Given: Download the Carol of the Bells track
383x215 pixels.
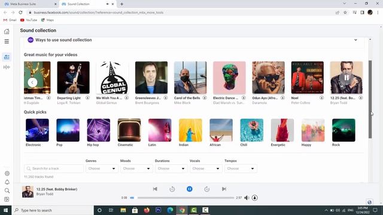Looking at the screenshot, I should click(x=205, y=98).
